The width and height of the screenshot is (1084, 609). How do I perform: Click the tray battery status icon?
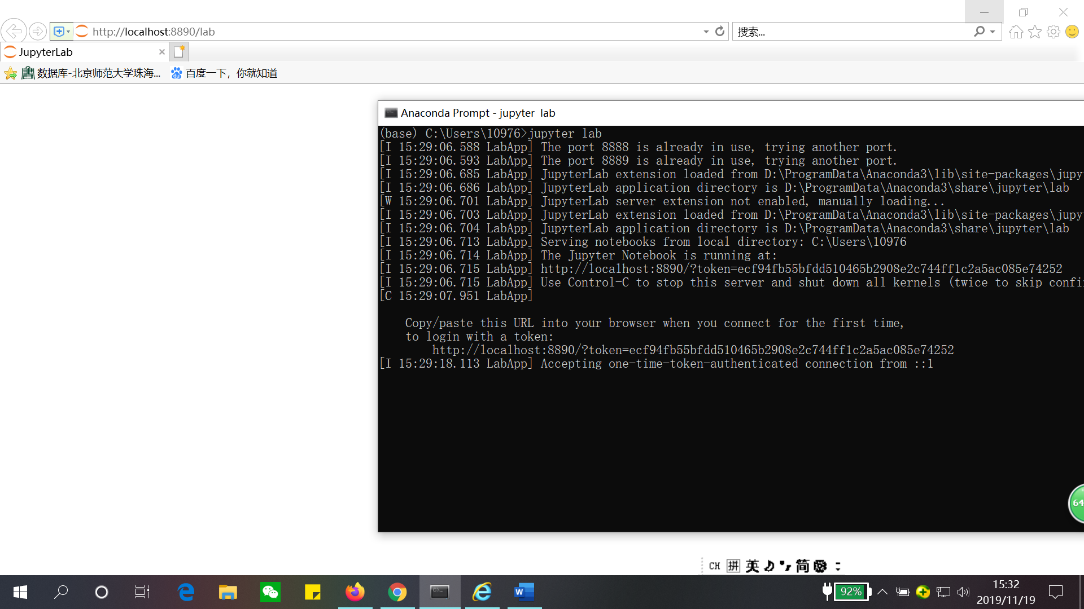click(x=903, y=592)
